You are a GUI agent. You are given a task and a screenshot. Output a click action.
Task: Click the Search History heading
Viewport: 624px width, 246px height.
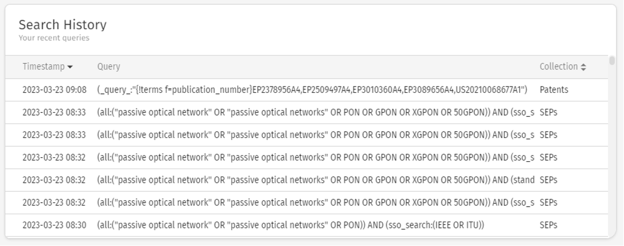point(62,24)
